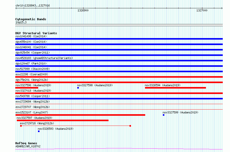Select the 10p15.3 band label
The image size is (230, 152).
[x=21, y=23]
